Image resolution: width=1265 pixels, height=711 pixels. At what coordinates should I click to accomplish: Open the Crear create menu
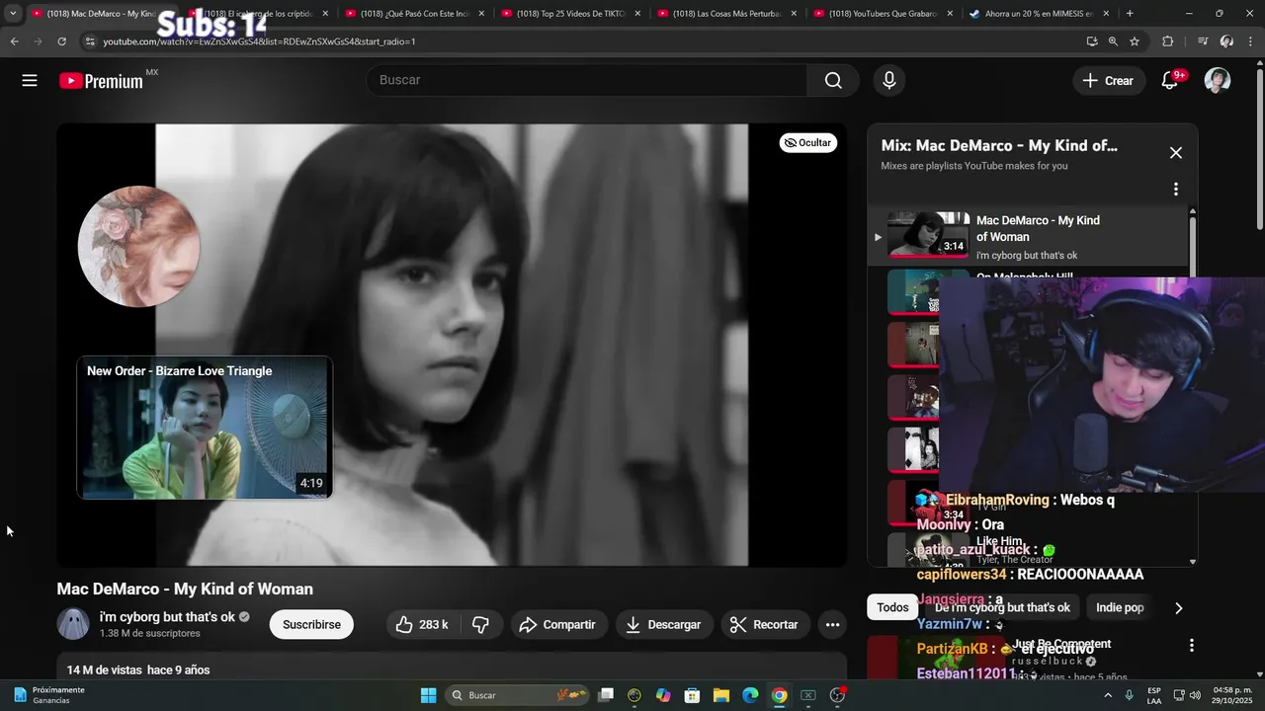tap(1109, 81)
